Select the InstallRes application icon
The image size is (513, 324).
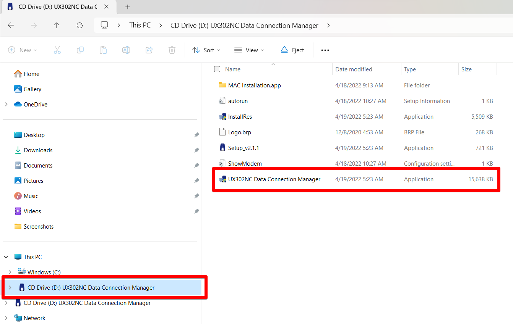(x=222, y=116)
